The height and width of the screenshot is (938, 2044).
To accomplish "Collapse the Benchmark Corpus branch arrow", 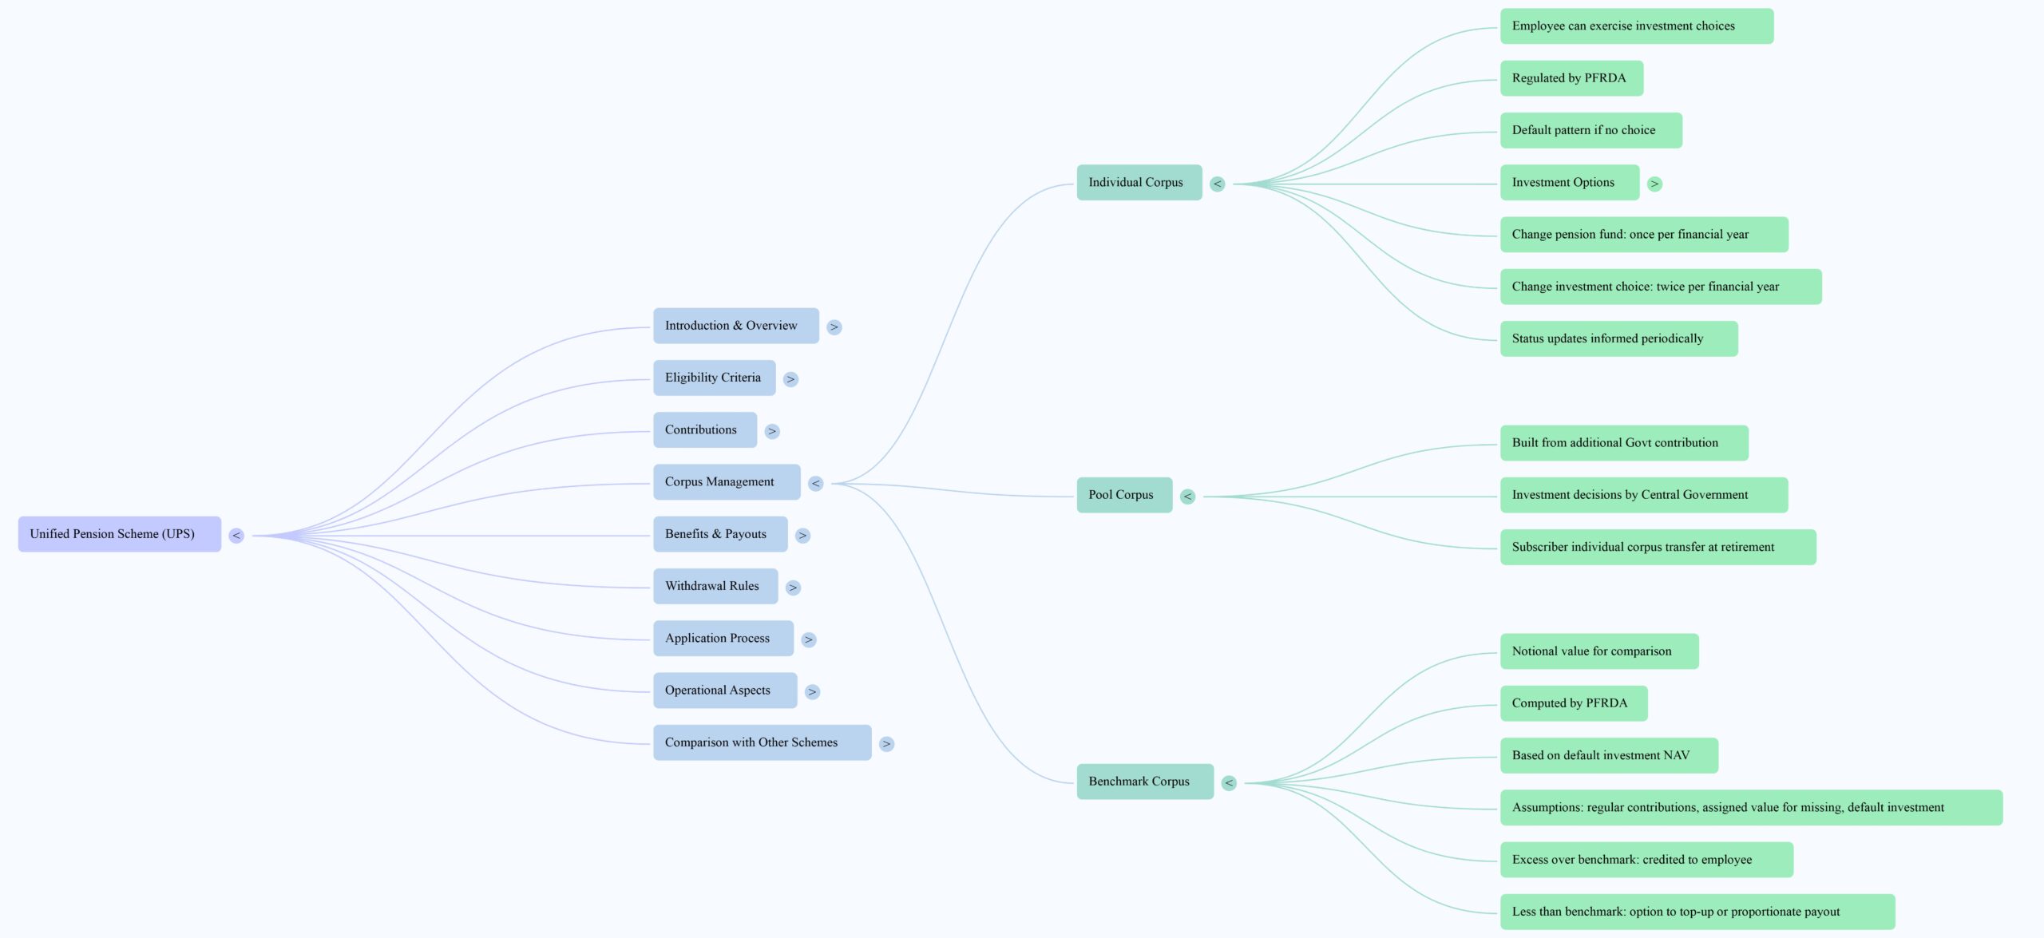I will tap(1229, 783).
